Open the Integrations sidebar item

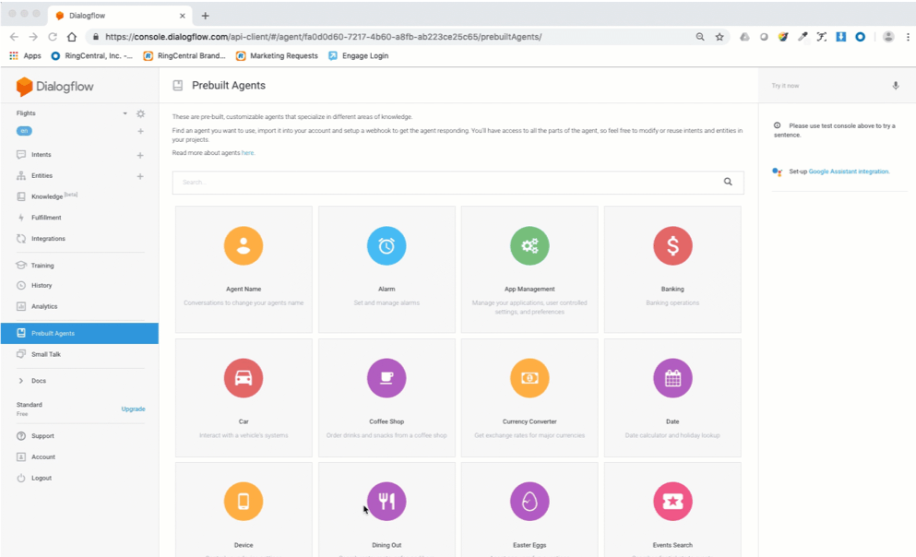(x=48, y=239)
